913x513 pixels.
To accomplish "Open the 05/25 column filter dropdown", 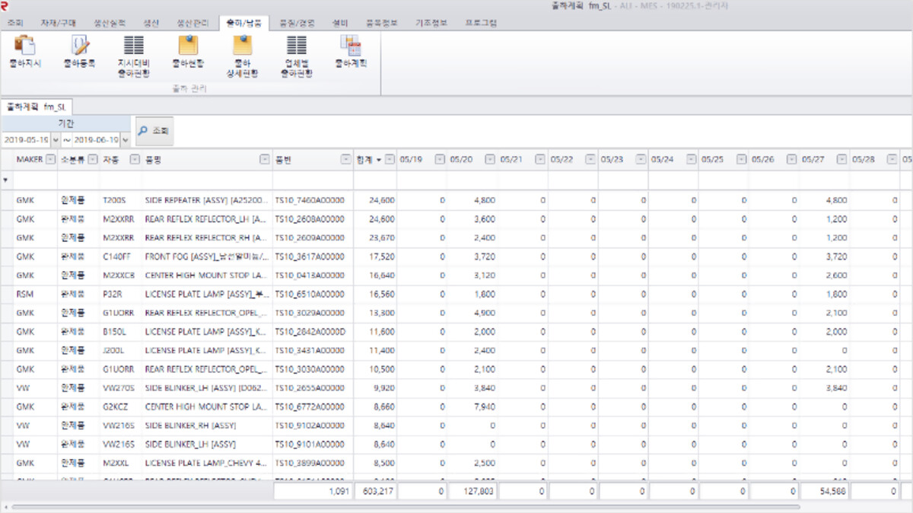I will 740,159.
